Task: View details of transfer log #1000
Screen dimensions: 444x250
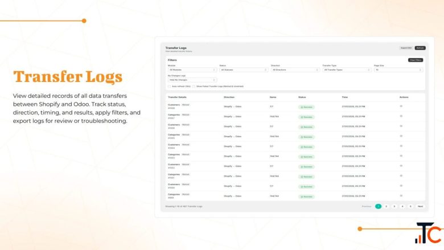Action: (401, 186)
